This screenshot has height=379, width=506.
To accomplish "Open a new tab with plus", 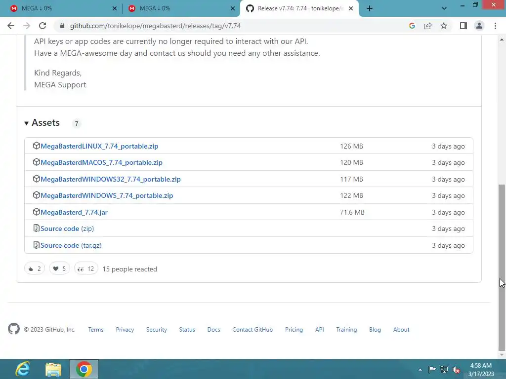I will (x=370, y=8).
